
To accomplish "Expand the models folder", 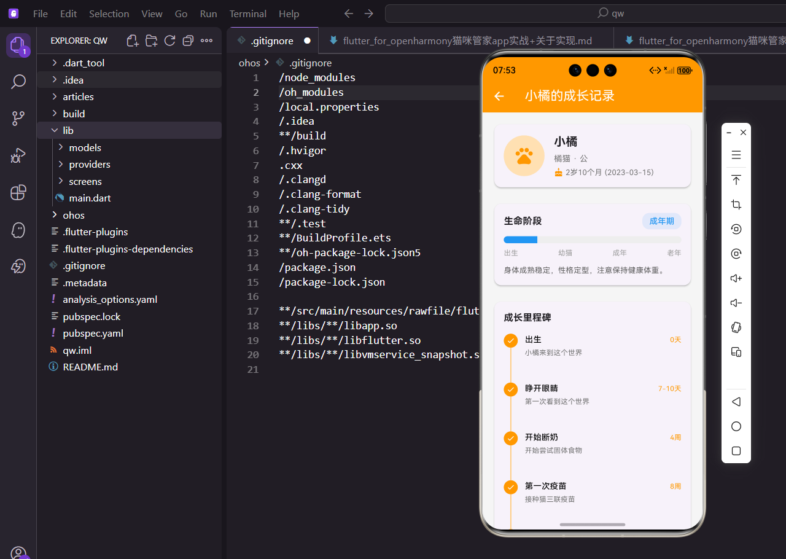I will pos(129,147).
